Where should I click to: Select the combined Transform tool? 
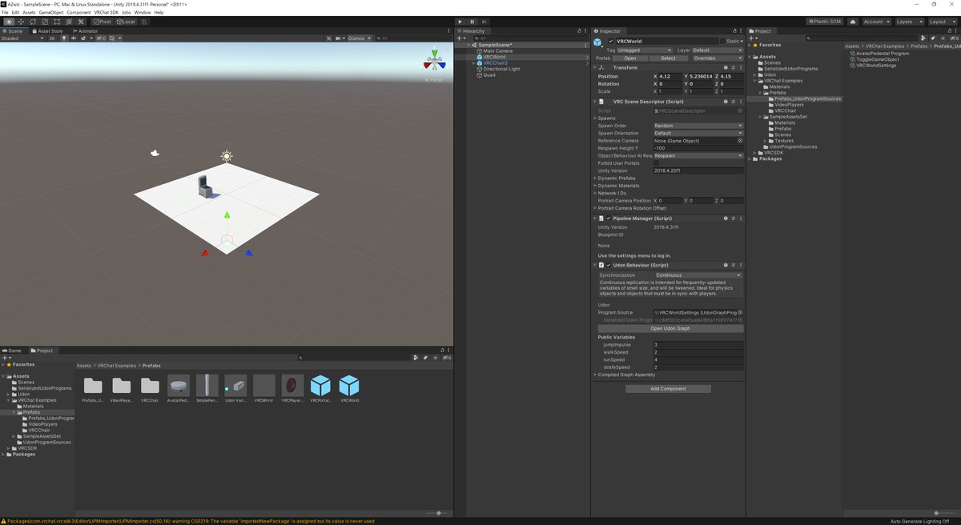click(x=69, y=22)
